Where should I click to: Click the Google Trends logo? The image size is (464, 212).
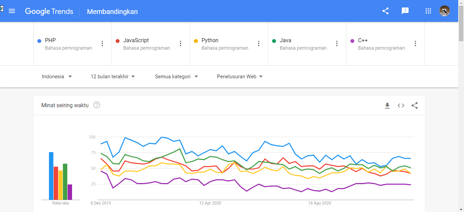(49, 11)
